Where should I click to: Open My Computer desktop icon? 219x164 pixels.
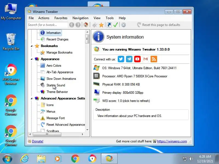coord(11,12)
